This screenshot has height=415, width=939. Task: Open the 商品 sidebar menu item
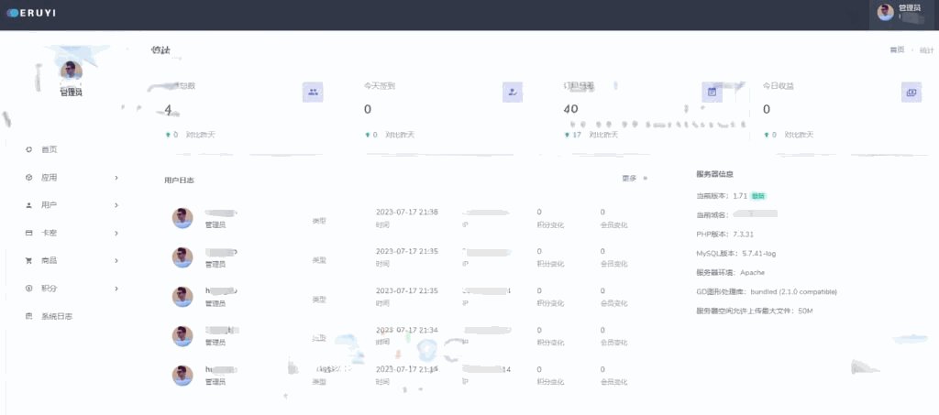point(50,261)
